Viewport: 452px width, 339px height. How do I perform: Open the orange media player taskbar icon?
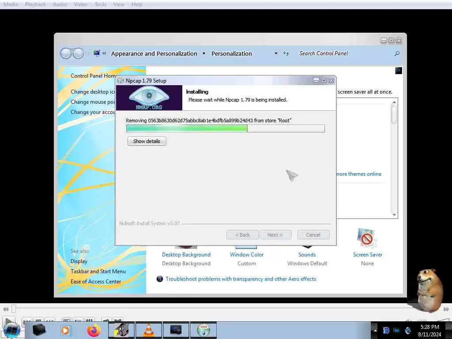point(65,330)
